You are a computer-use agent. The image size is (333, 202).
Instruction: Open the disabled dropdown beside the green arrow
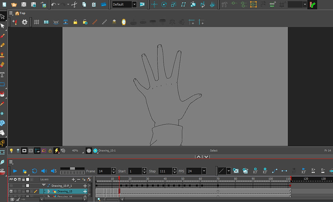[x=305, y=4]
